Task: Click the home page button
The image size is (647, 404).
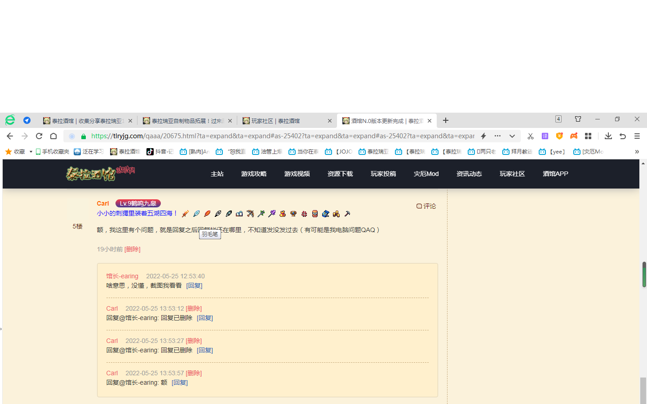Action: click(53, 136)
